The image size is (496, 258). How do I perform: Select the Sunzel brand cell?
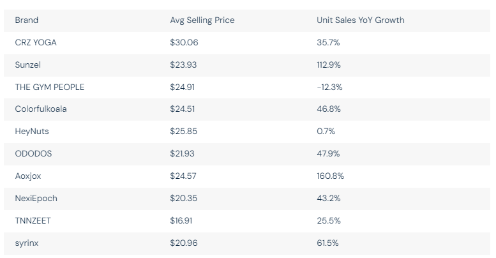(x=28, y=64)
